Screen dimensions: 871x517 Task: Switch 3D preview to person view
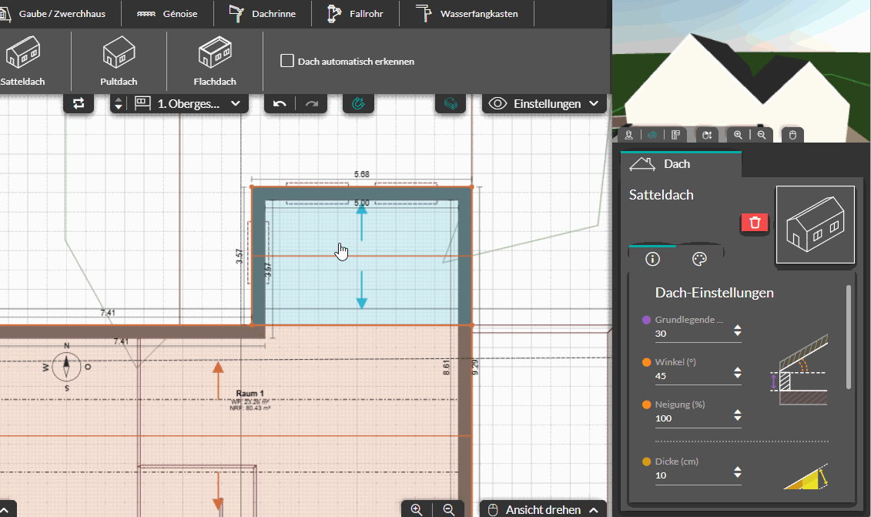(629, 135)
